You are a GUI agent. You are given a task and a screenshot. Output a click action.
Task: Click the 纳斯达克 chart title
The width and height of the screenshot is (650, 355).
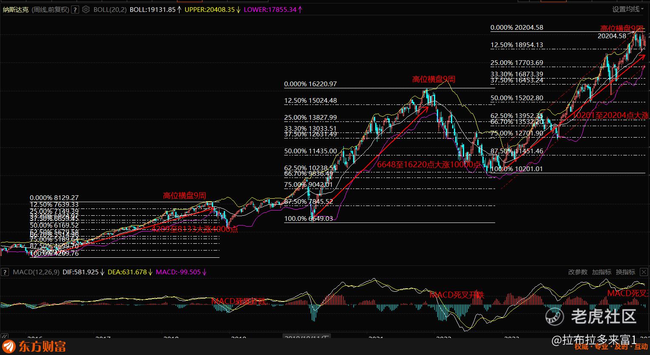(16, 9)
